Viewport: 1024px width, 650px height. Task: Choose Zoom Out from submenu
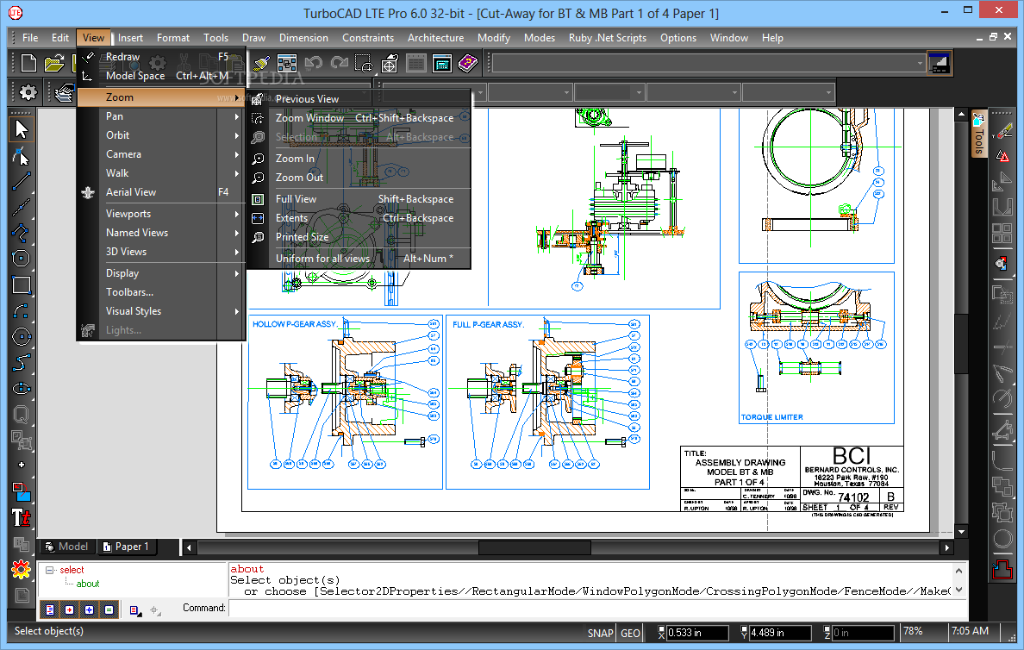359,178
